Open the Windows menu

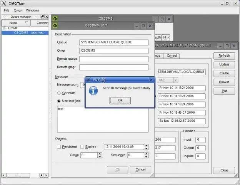[32, 10]
